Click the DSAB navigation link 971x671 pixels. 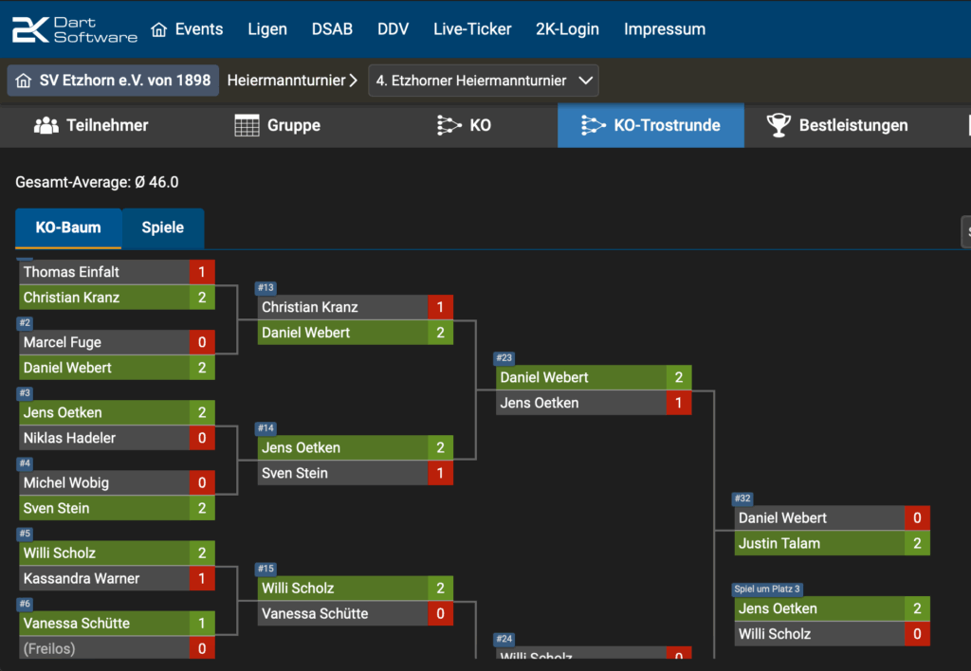pyautogui.click(x=332, y=29)
